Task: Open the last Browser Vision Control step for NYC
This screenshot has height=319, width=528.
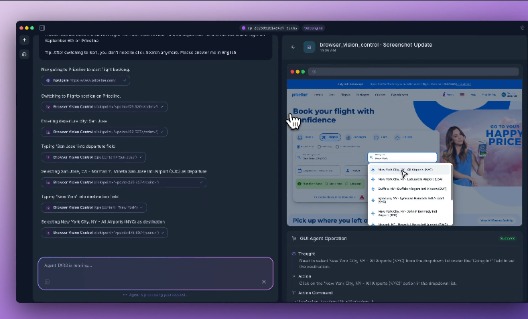Action: pyautogui.click(x=104, y=233)
